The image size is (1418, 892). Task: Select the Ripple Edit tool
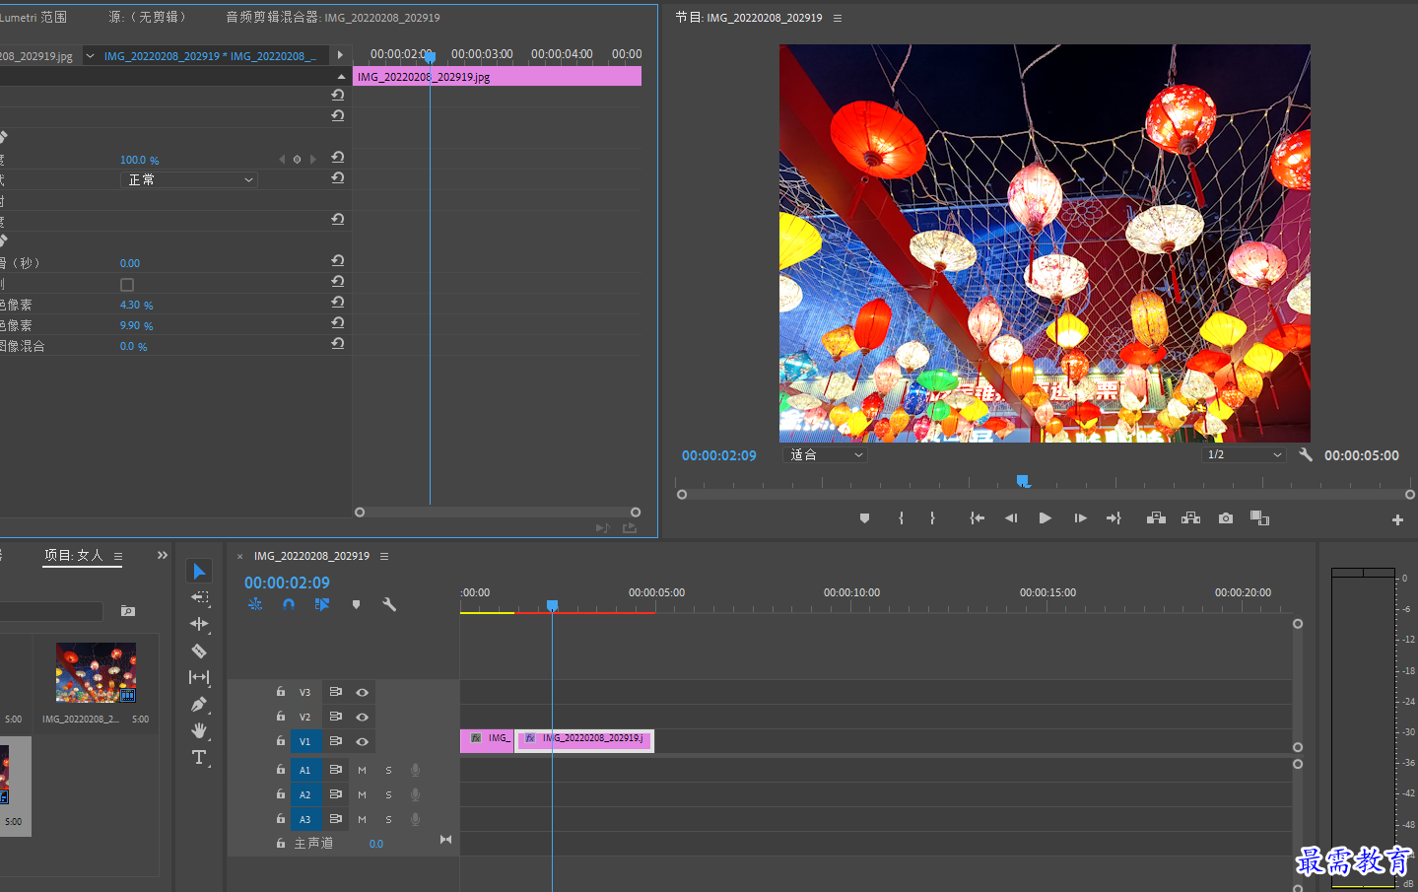199,624
